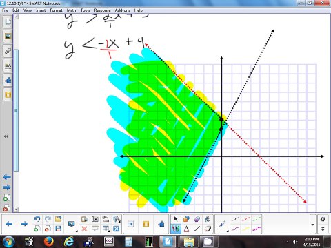Image resolution: width=331 pixels, height=248 pixels.
Task: Open Internet Explorer from the taskbar
Action: coord(69,241)
